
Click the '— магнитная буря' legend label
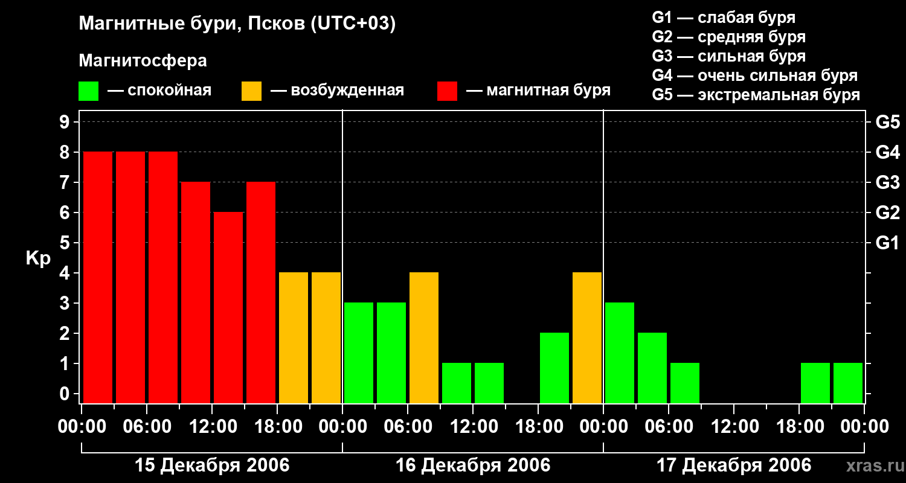(538, 91)
